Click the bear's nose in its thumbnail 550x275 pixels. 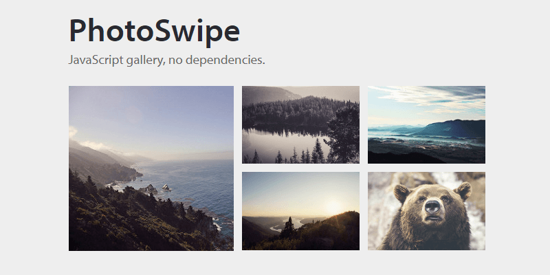tap(433, 206)
